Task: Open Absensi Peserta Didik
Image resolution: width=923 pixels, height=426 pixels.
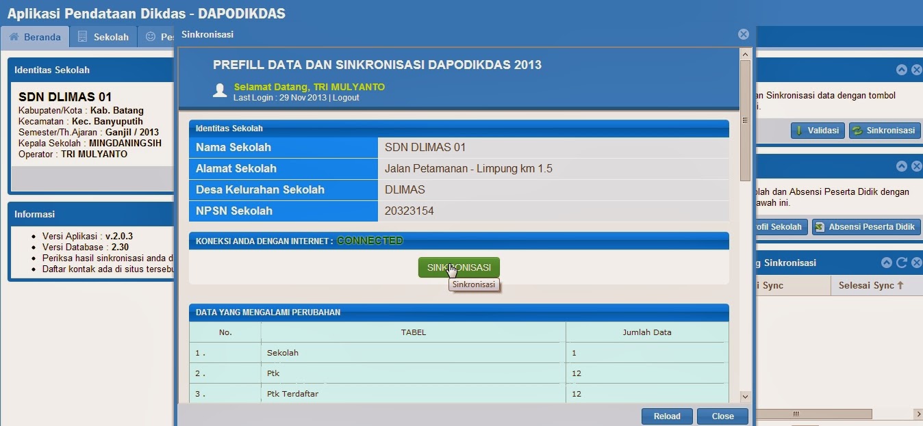Action: tap(866, 227)
